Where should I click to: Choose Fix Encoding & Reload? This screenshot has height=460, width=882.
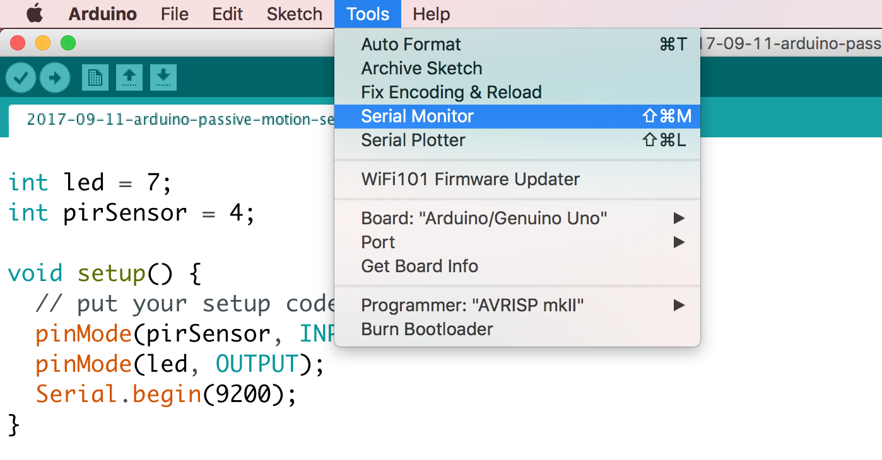point(517,92)
